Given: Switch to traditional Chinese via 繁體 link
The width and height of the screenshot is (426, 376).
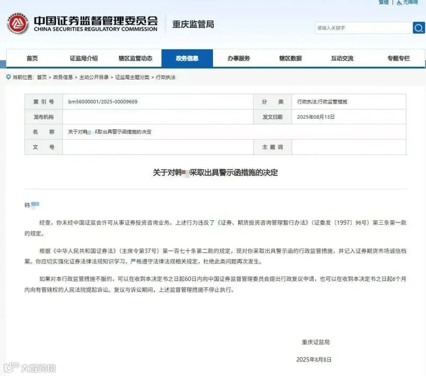Looking at the screenshot, I should coord(384,2).
